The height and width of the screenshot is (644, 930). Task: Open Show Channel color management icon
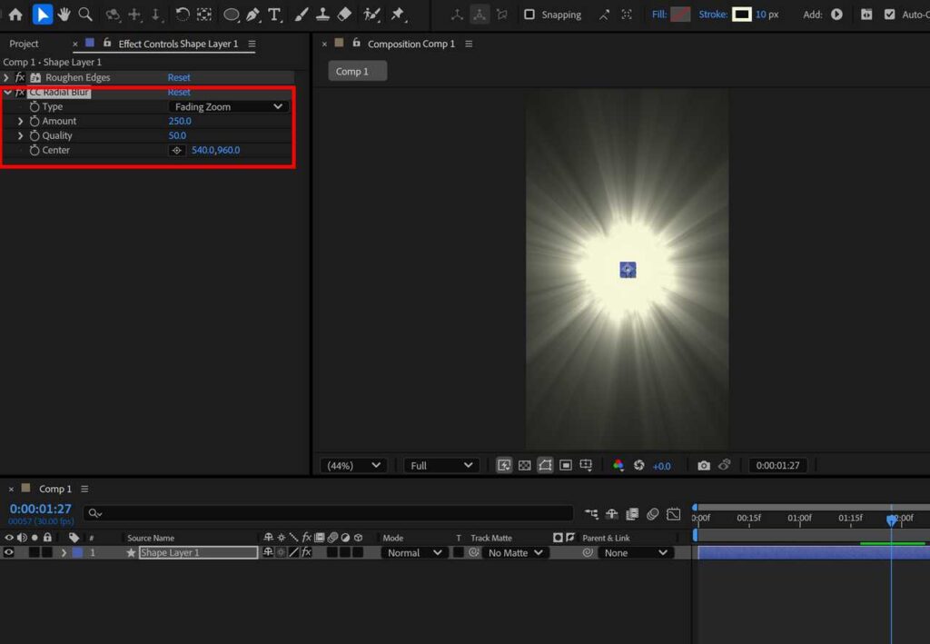coord(618,465)
